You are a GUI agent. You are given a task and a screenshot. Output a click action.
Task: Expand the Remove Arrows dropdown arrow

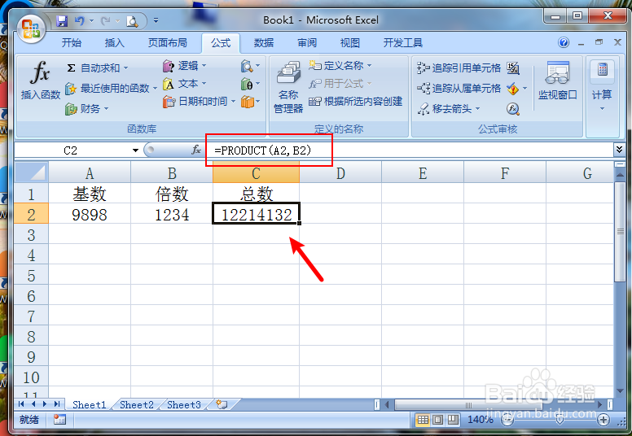click(x=477, y=109)
